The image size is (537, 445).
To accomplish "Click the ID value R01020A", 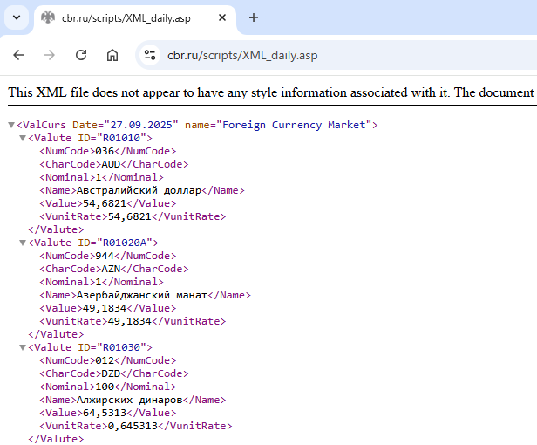I will click(125, 243).
